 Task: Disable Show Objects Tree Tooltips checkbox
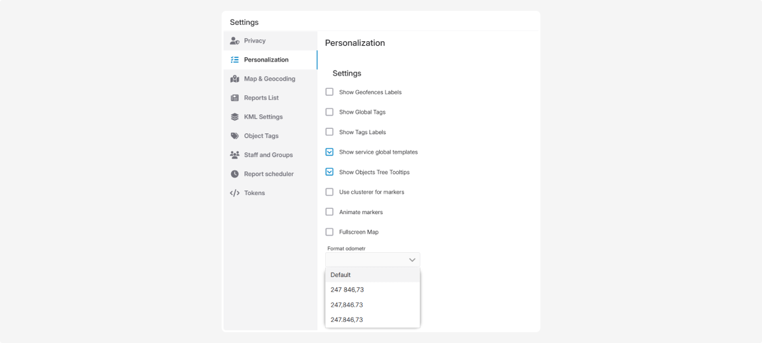[x=330, y=172]
